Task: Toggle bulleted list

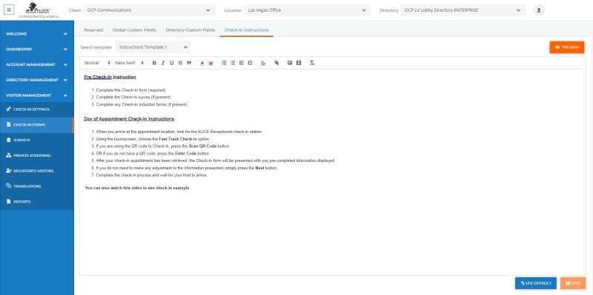Action: point(233,63)
